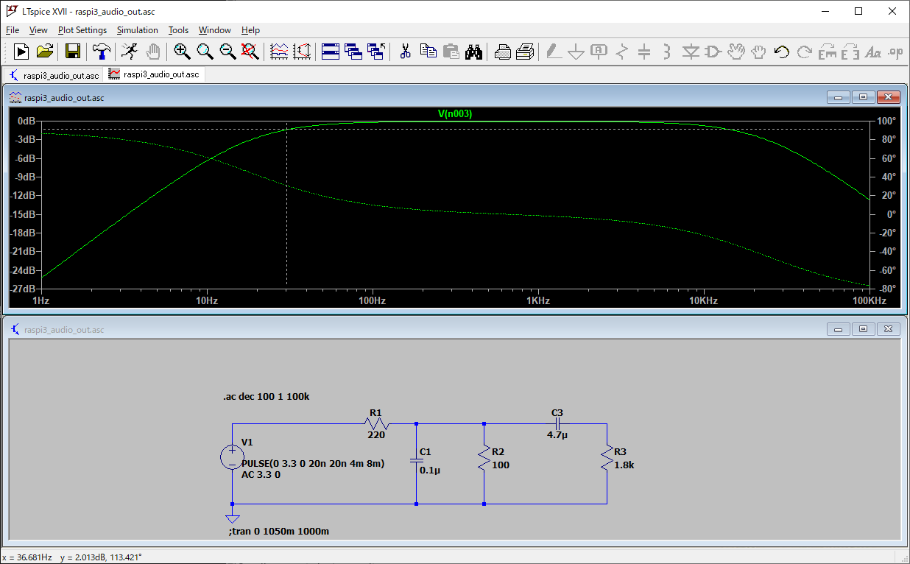The width and height of the screenshot is (910, 564).
Task: Open the File menu
Action: tap(13, 30)
